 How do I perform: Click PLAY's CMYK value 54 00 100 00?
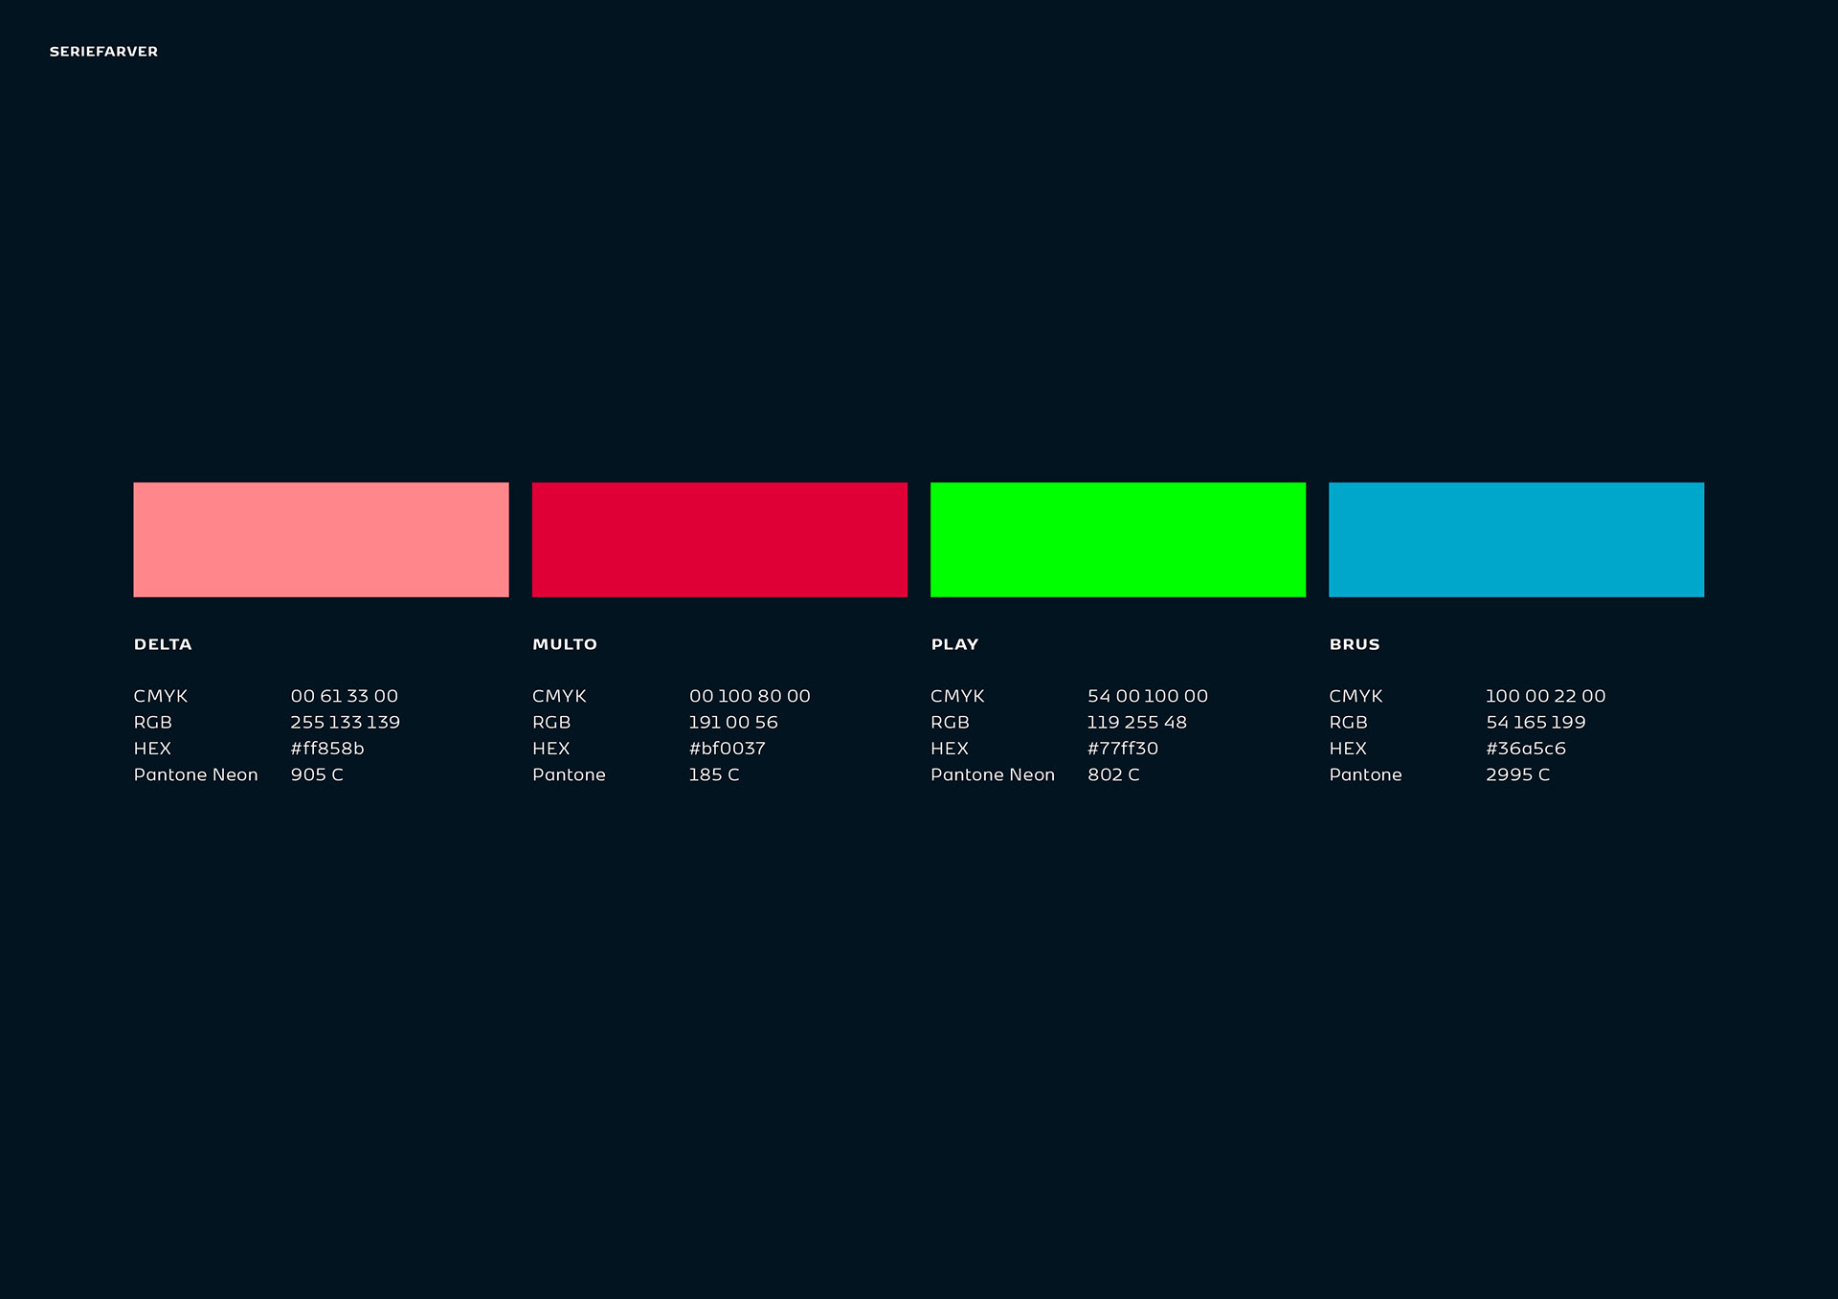[1147, 696]
